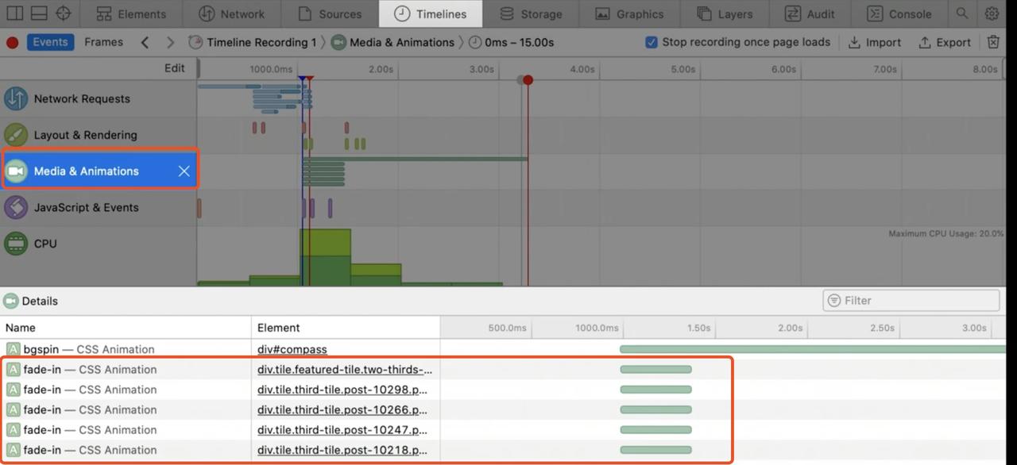Open div.tile.third-tile.post-10266 link
Screen dimensions: 1017x465
point(342,410)
